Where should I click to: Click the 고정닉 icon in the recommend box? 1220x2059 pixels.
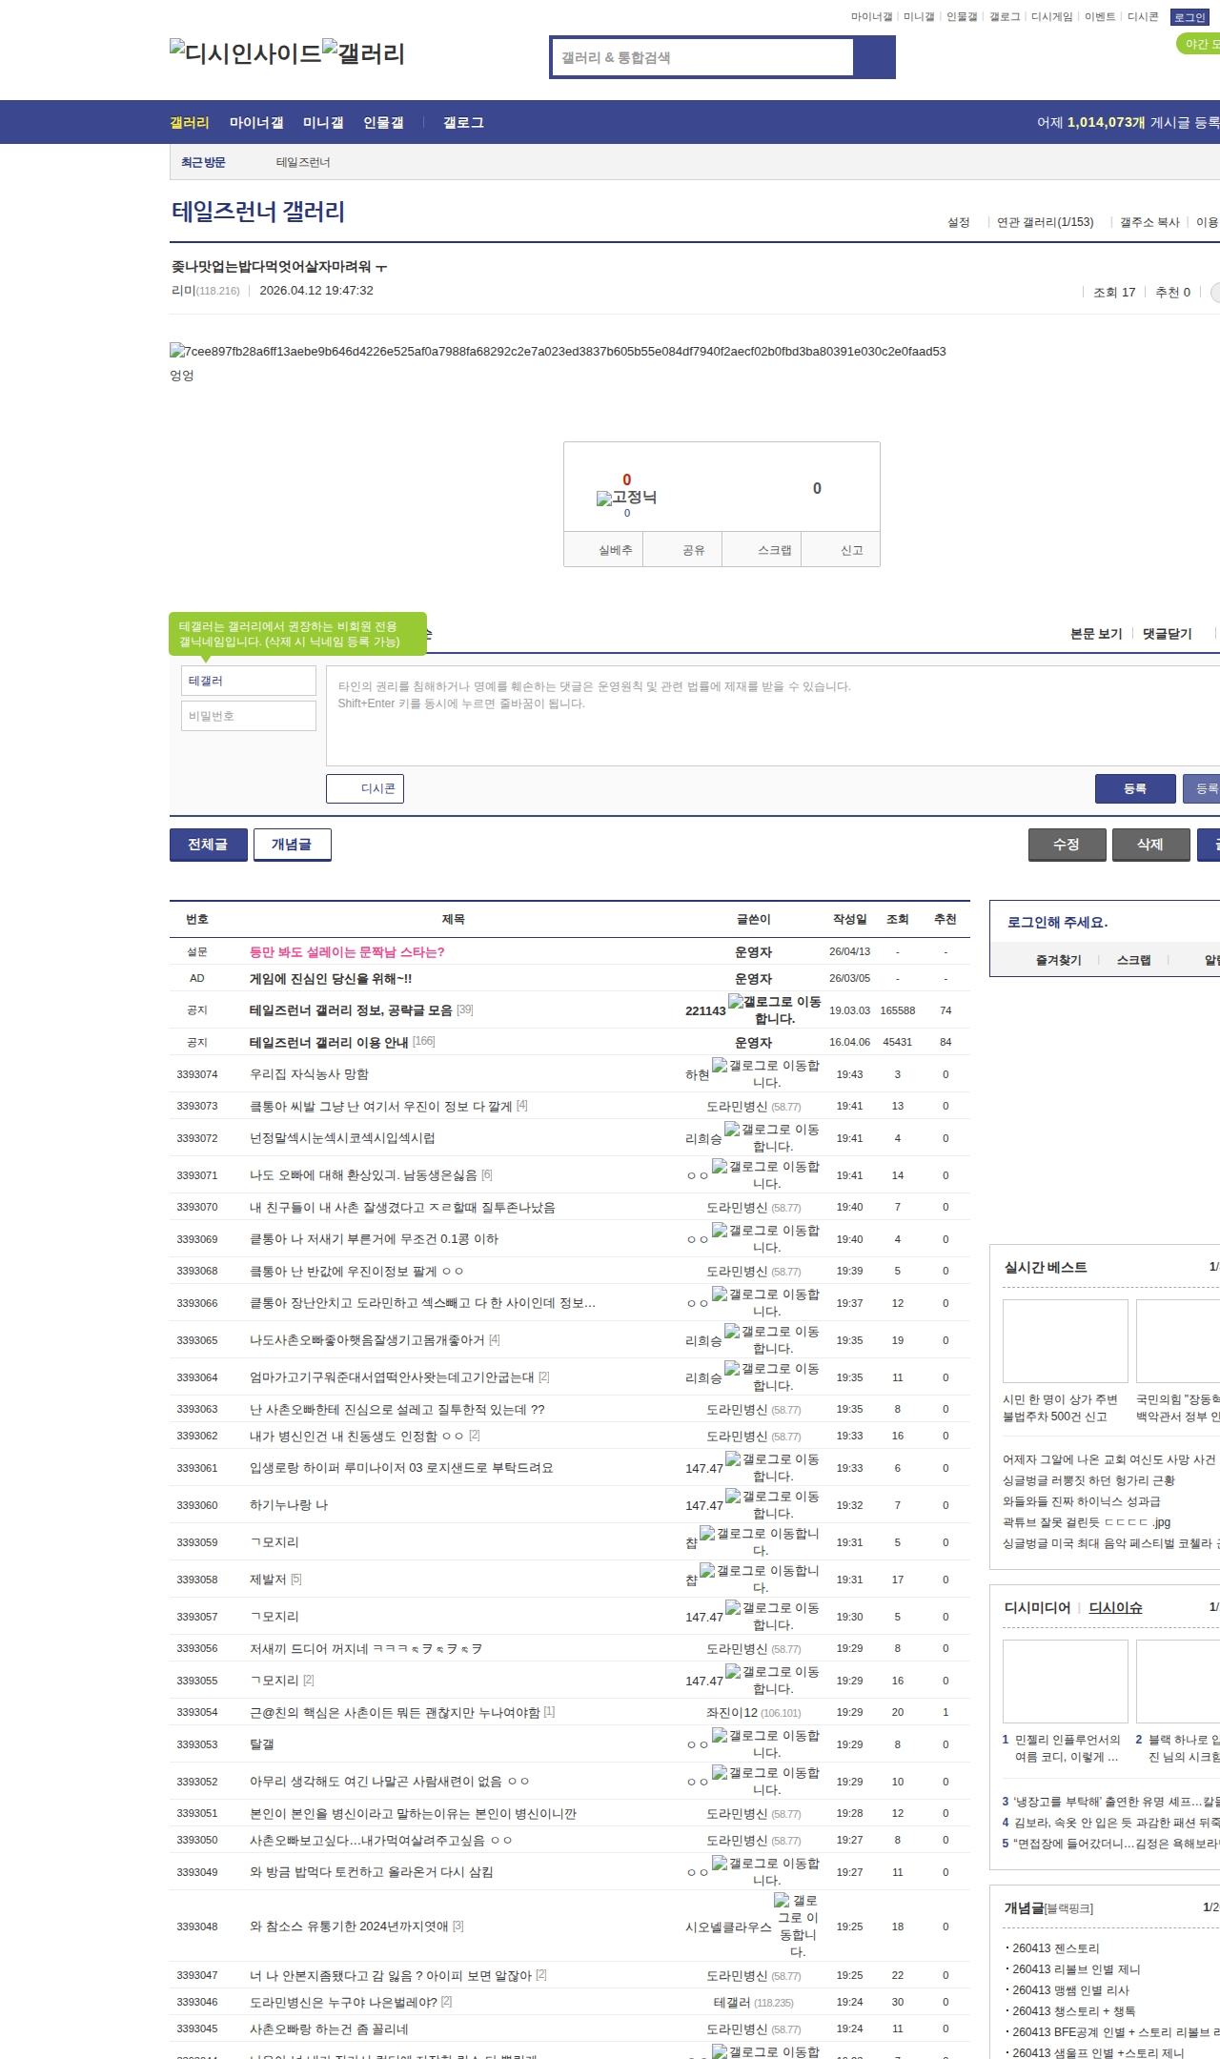[604, 498]
